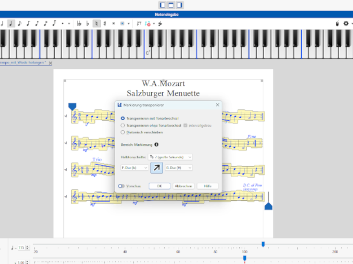Click the blue square notehead icon

pos(122,23)
